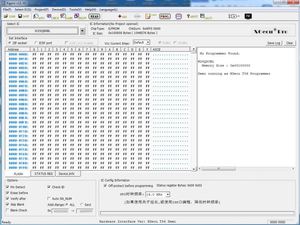Viewport: 300px width, 225px height.
Task: Select ZIF socket interface
Action: 18,43
